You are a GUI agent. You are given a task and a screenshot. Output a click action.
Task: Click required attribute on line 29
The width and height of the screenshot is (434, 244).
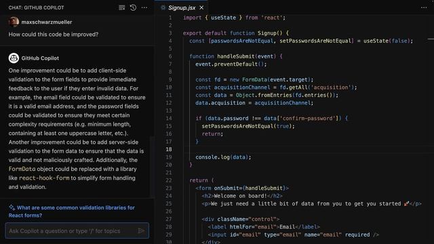[x=357, y=235]
